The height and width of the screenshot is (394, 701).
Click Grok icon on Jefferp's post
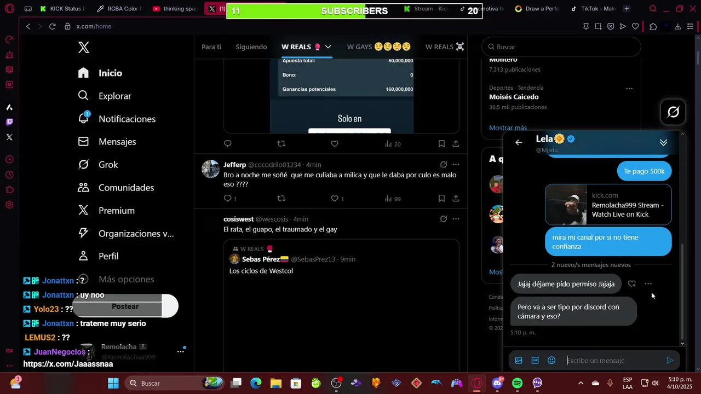pos(444,164)
